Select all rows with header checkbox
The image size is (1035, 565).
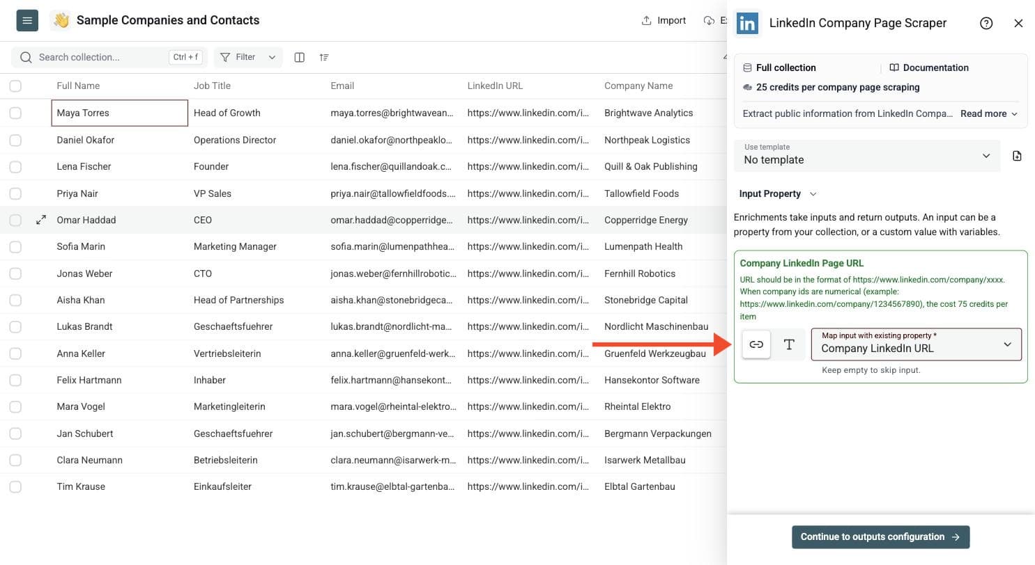click(x=15, y=86)
